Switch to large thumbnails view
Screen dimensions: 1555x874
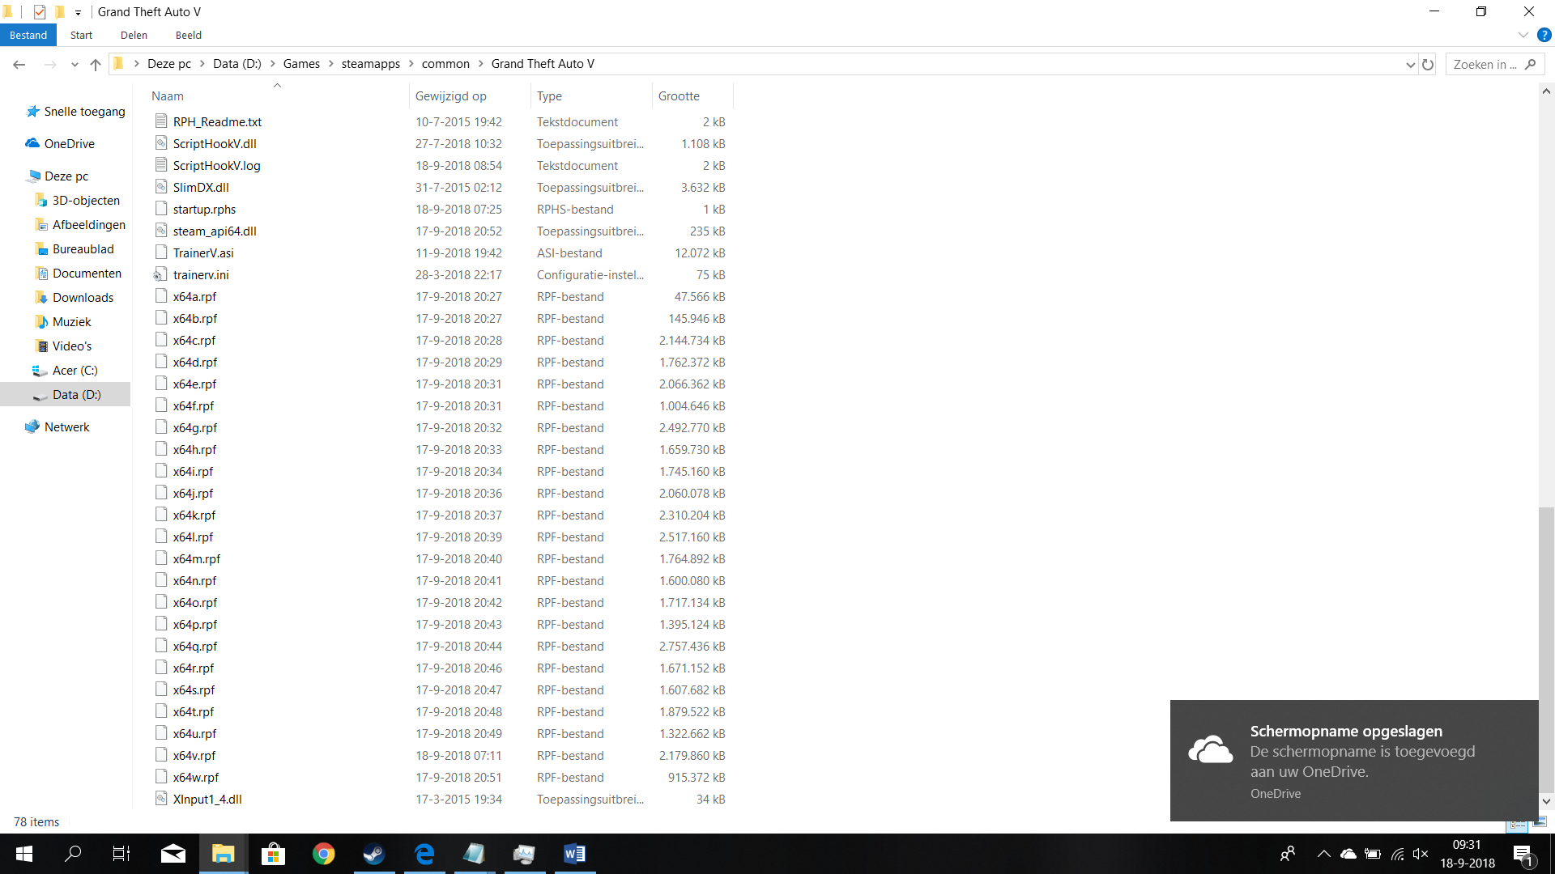point(1540,822)
